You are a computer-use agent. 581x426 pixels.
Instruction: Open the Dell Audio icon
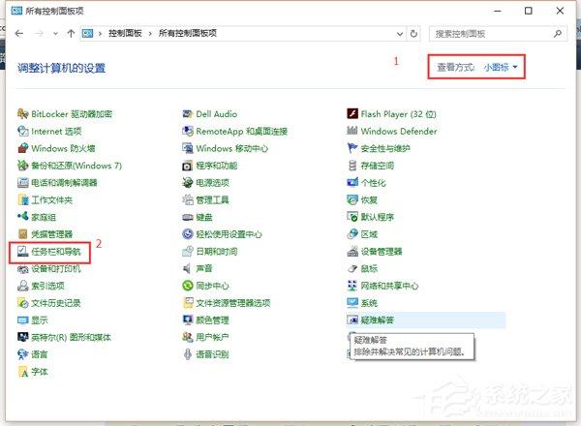188,113
